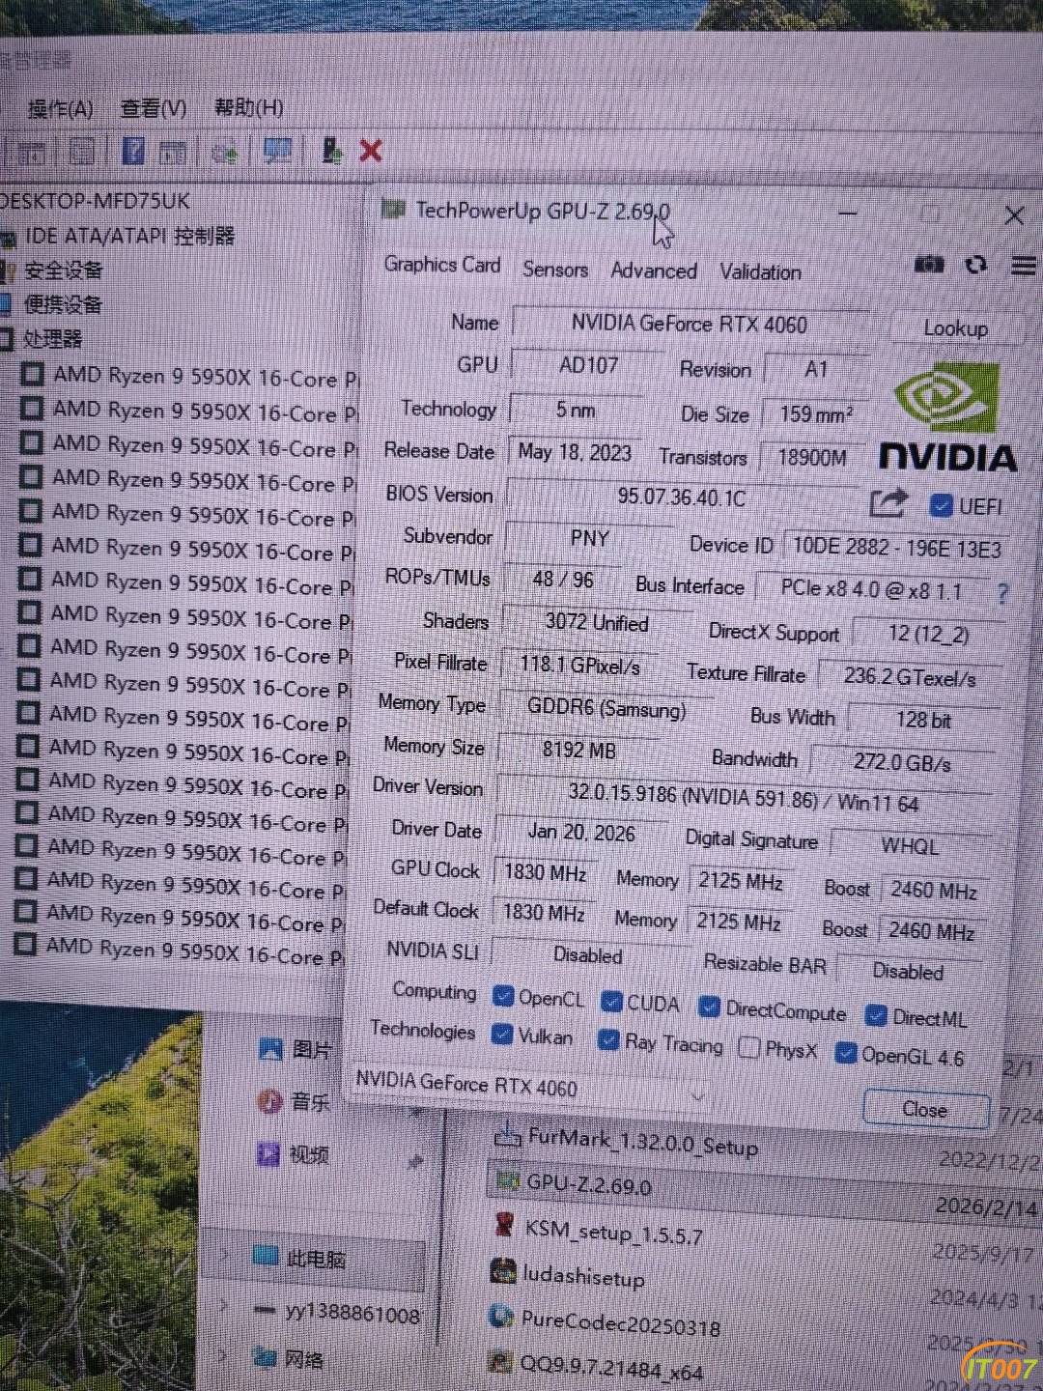Screen dimensions: 1043x1391
Task: Toggle the Vulkan checkbox
Action: click(x=501, y=1034)
